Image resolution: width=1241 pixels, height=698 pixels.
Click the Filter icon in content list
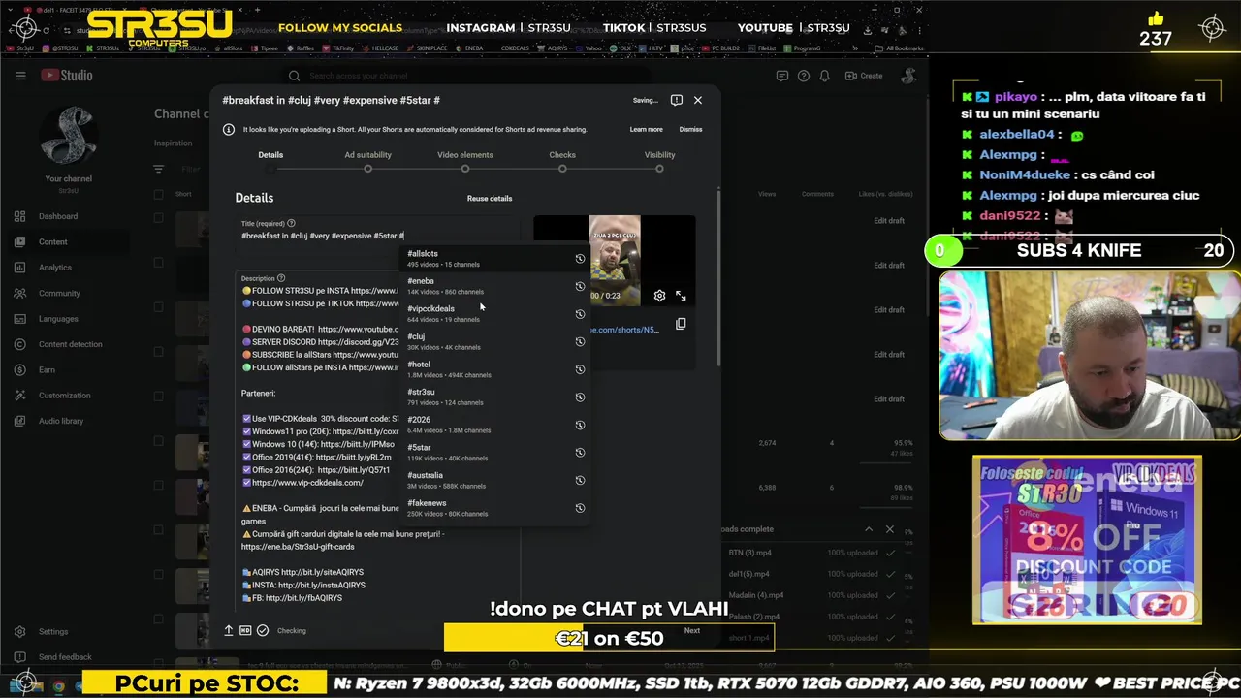158,169
